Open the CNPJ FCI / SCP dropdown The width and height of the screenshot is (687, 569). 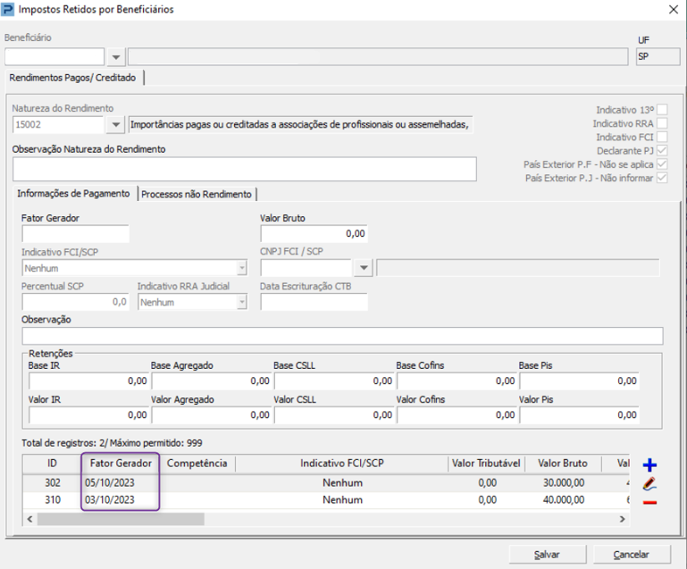click(x=364, y=267)
